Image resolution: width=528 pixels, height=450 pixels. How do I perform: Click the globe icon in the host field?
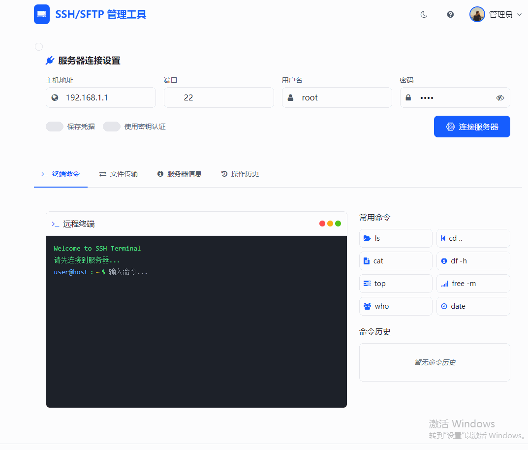(55, 97)
